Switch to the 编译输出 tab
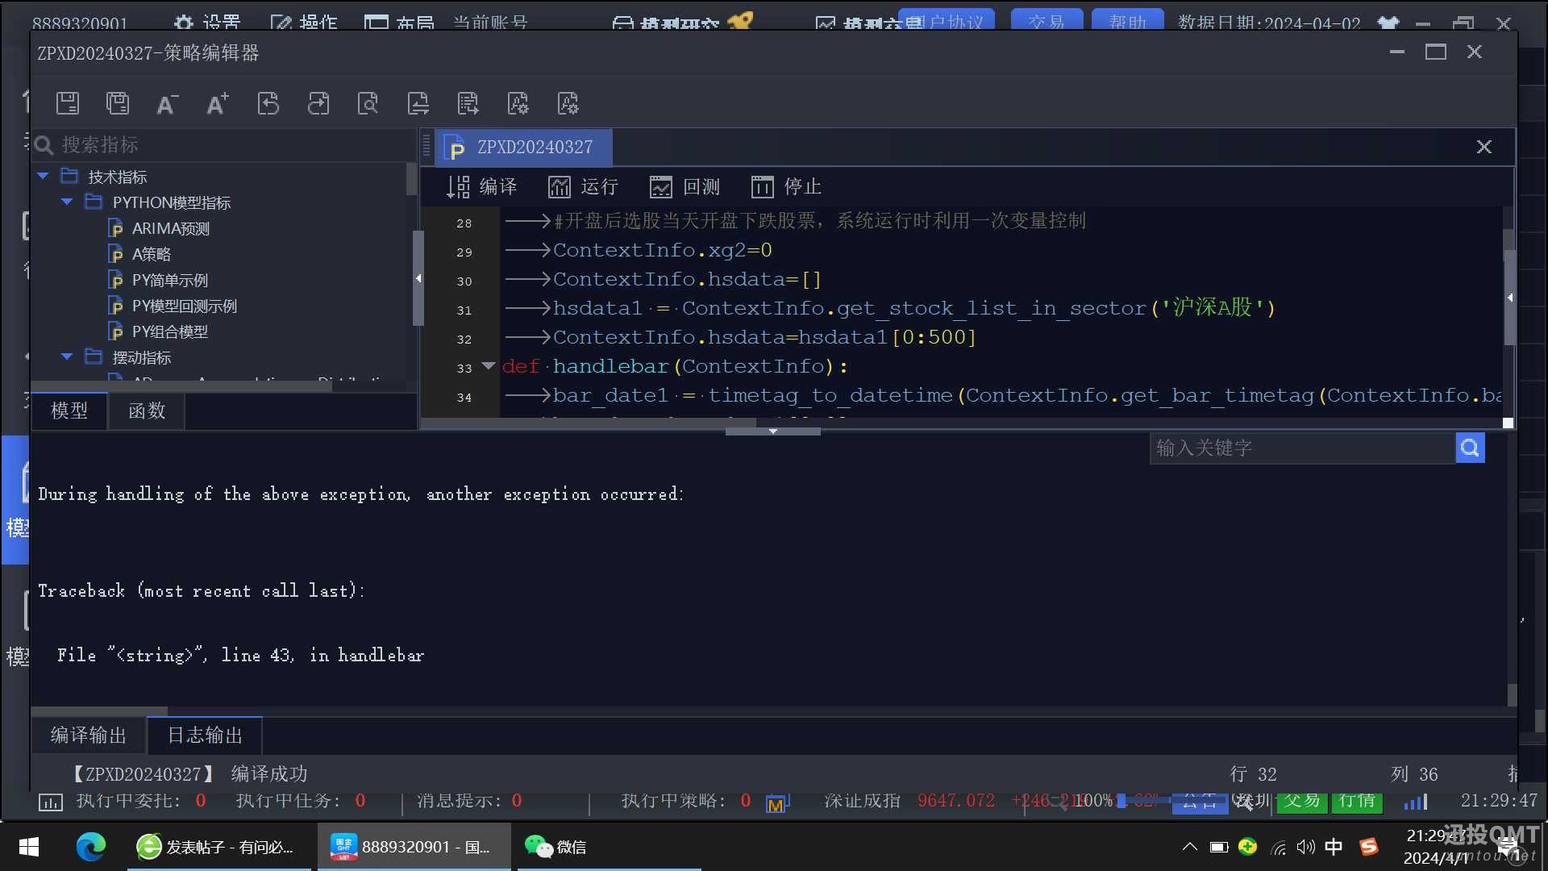The width and height of the screenshot is (1548, 871). coord(89,736)
